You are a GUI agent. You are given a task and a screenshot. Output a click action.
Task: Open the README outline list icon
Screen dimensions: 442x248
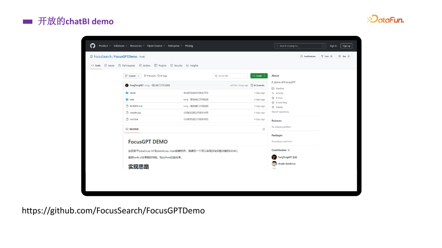(x=264, y=129)
